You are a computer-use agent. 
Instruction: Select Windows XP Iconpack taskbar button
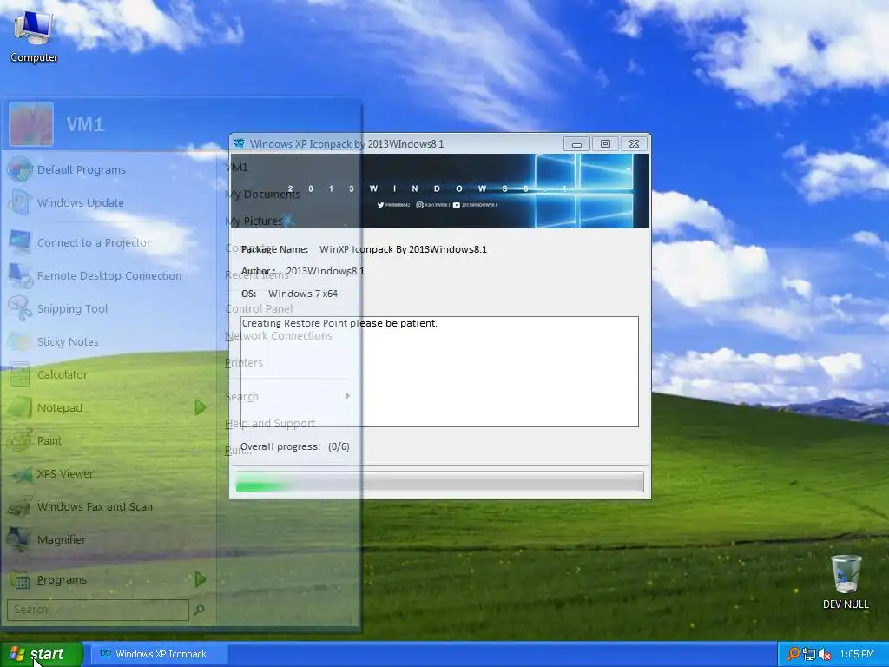pos(160,654)
